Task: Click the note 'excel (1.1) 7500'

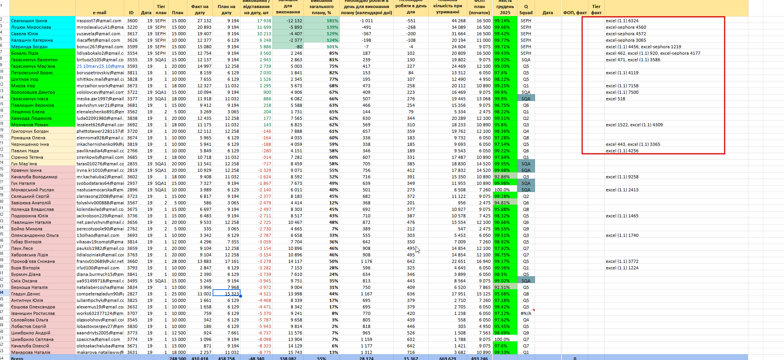Action: (x=622, y=92)
